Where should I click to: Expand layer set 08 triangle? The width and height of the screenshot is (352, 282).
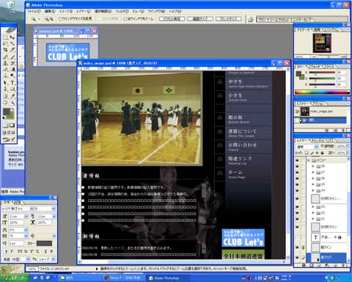[313, 166]
